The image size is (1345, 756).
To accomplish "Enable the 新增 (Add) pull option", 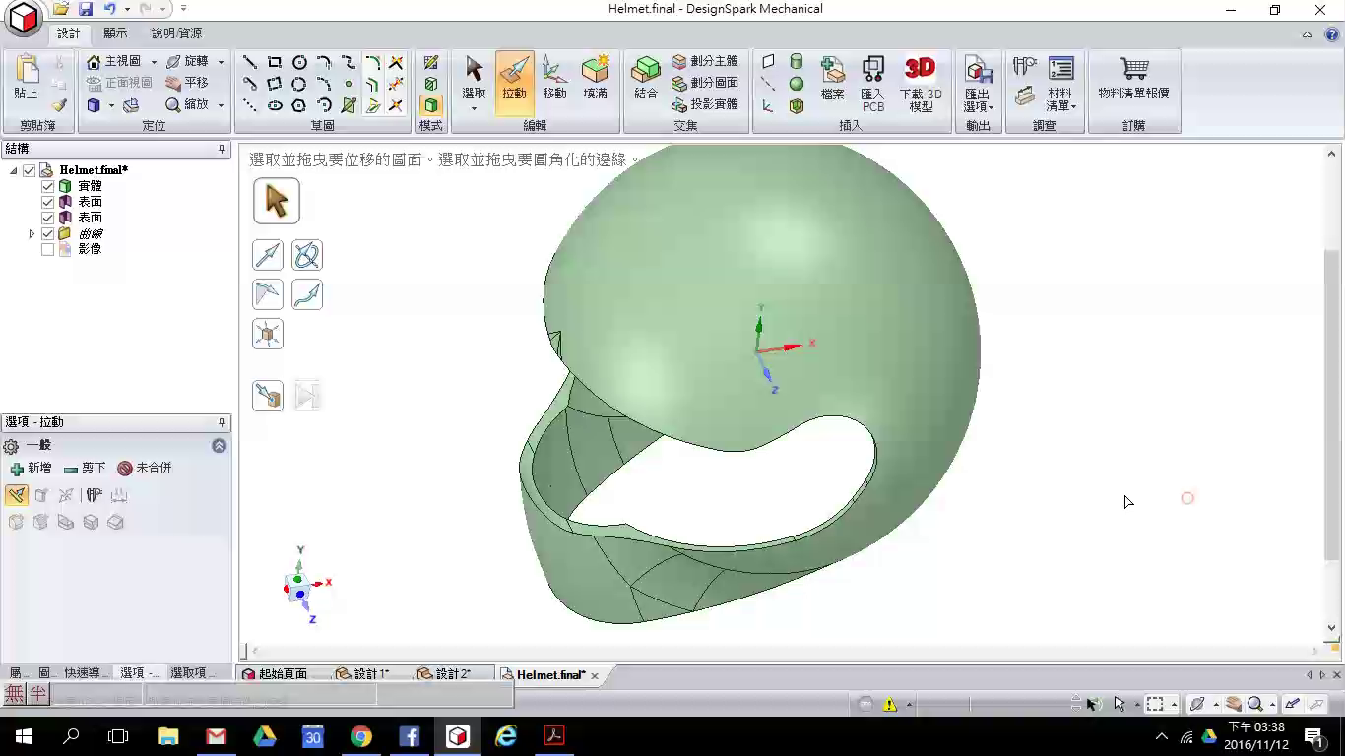I will [31, 469].
